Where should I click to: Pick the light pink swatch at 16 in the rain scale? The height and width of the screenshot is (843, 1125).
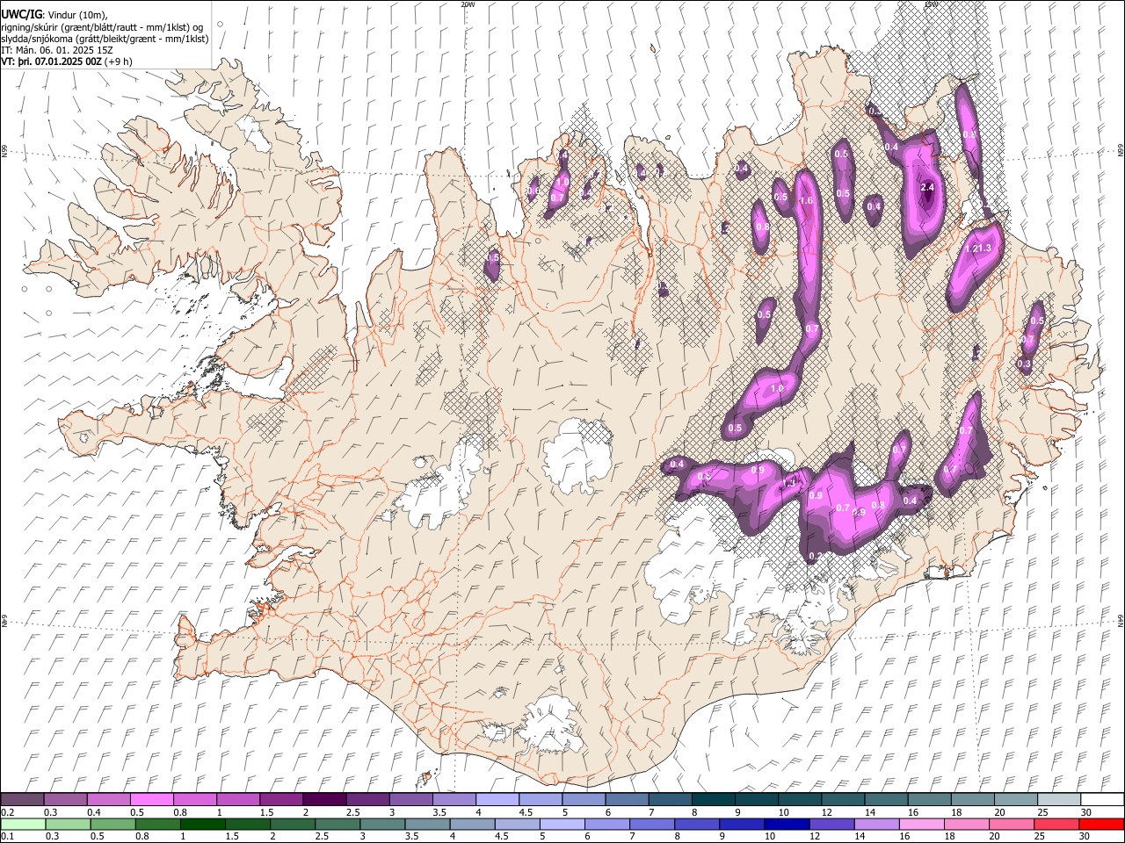coord(920,825)
